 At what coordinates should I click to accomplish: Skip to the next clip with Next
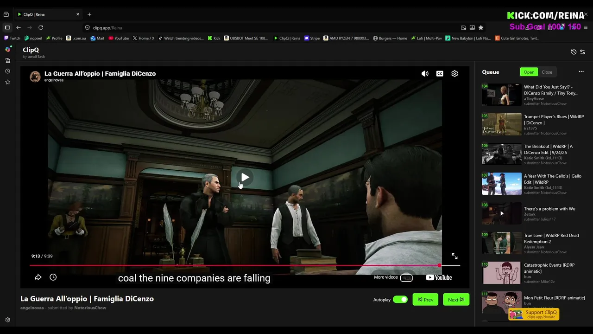click(456, 300)
